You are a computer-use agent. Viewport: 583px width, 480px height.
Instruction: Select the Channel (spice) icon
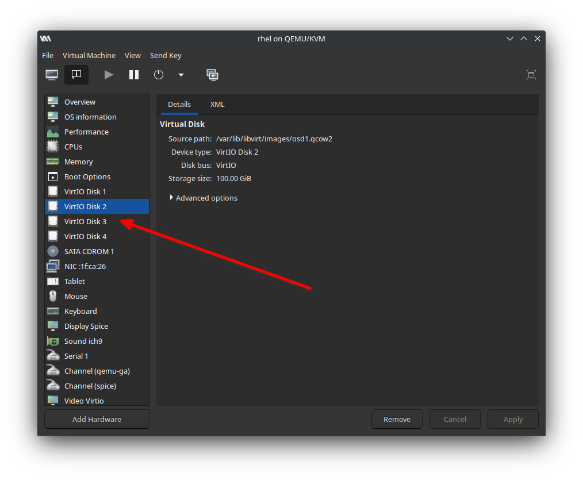coord(53,386)
